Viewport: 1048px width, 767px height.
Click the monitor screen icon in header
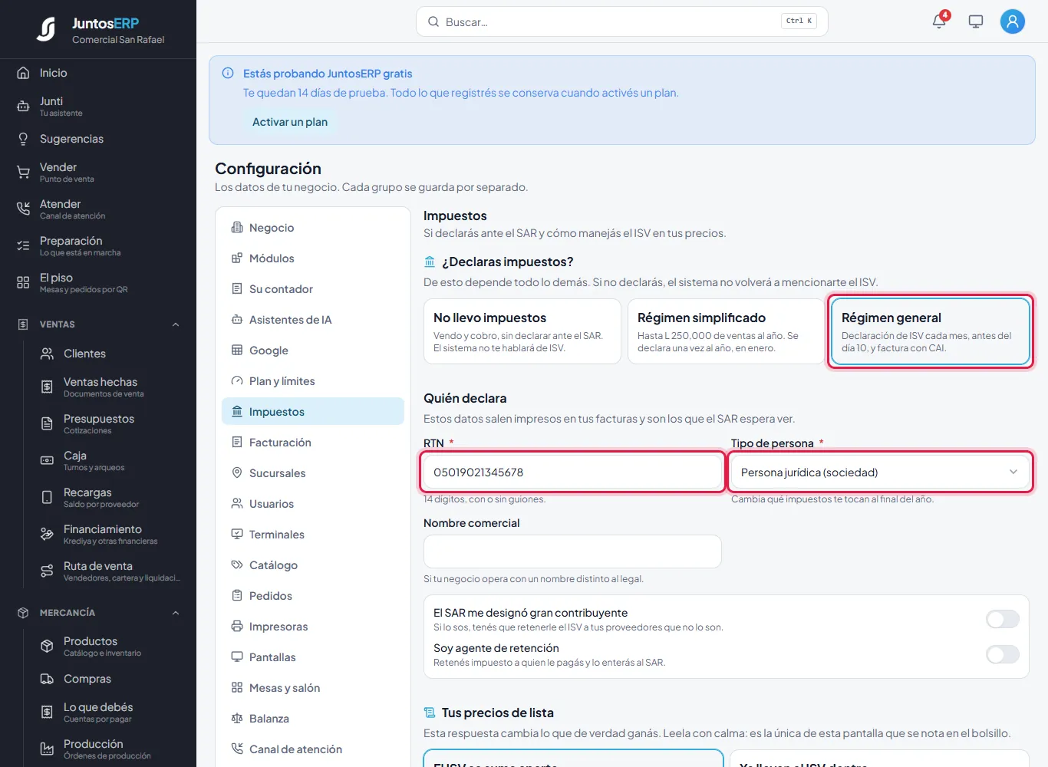(976, 21)
